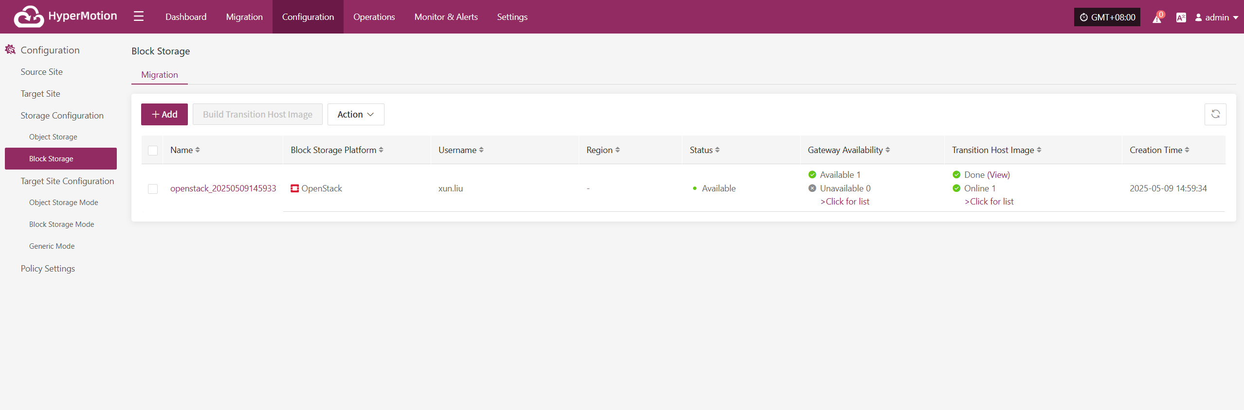Screen dimensions: 1244x410
Task: Open the GMT+08:00 timezone selector
Action: (1107, 17)
